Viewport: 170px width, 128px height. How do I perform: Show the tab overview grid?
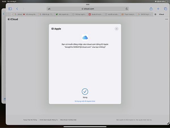pos(165,9)
